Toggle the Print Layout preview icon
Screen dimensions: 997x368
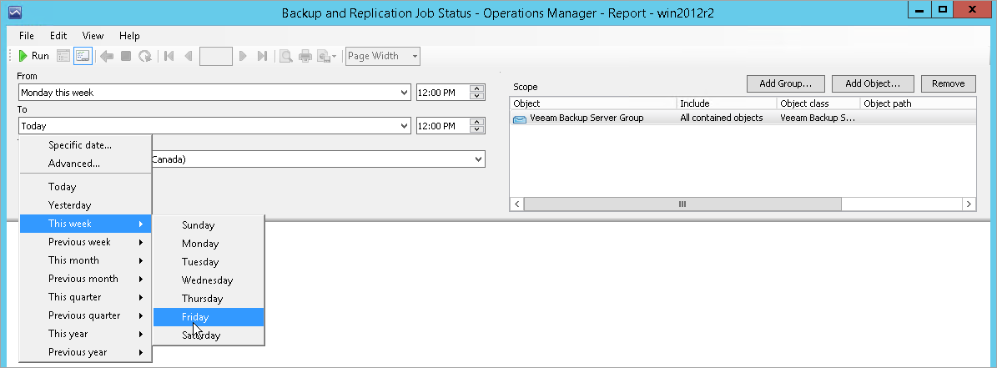point(286,56)
